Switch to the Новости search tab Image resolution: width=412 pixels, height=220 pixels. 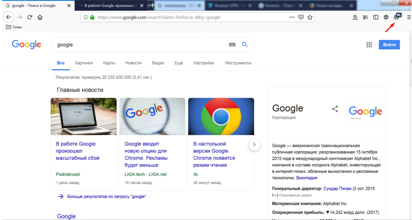(134, 63)
